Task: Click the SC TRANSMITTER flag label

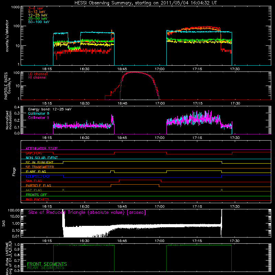Action: click(40, 167)
